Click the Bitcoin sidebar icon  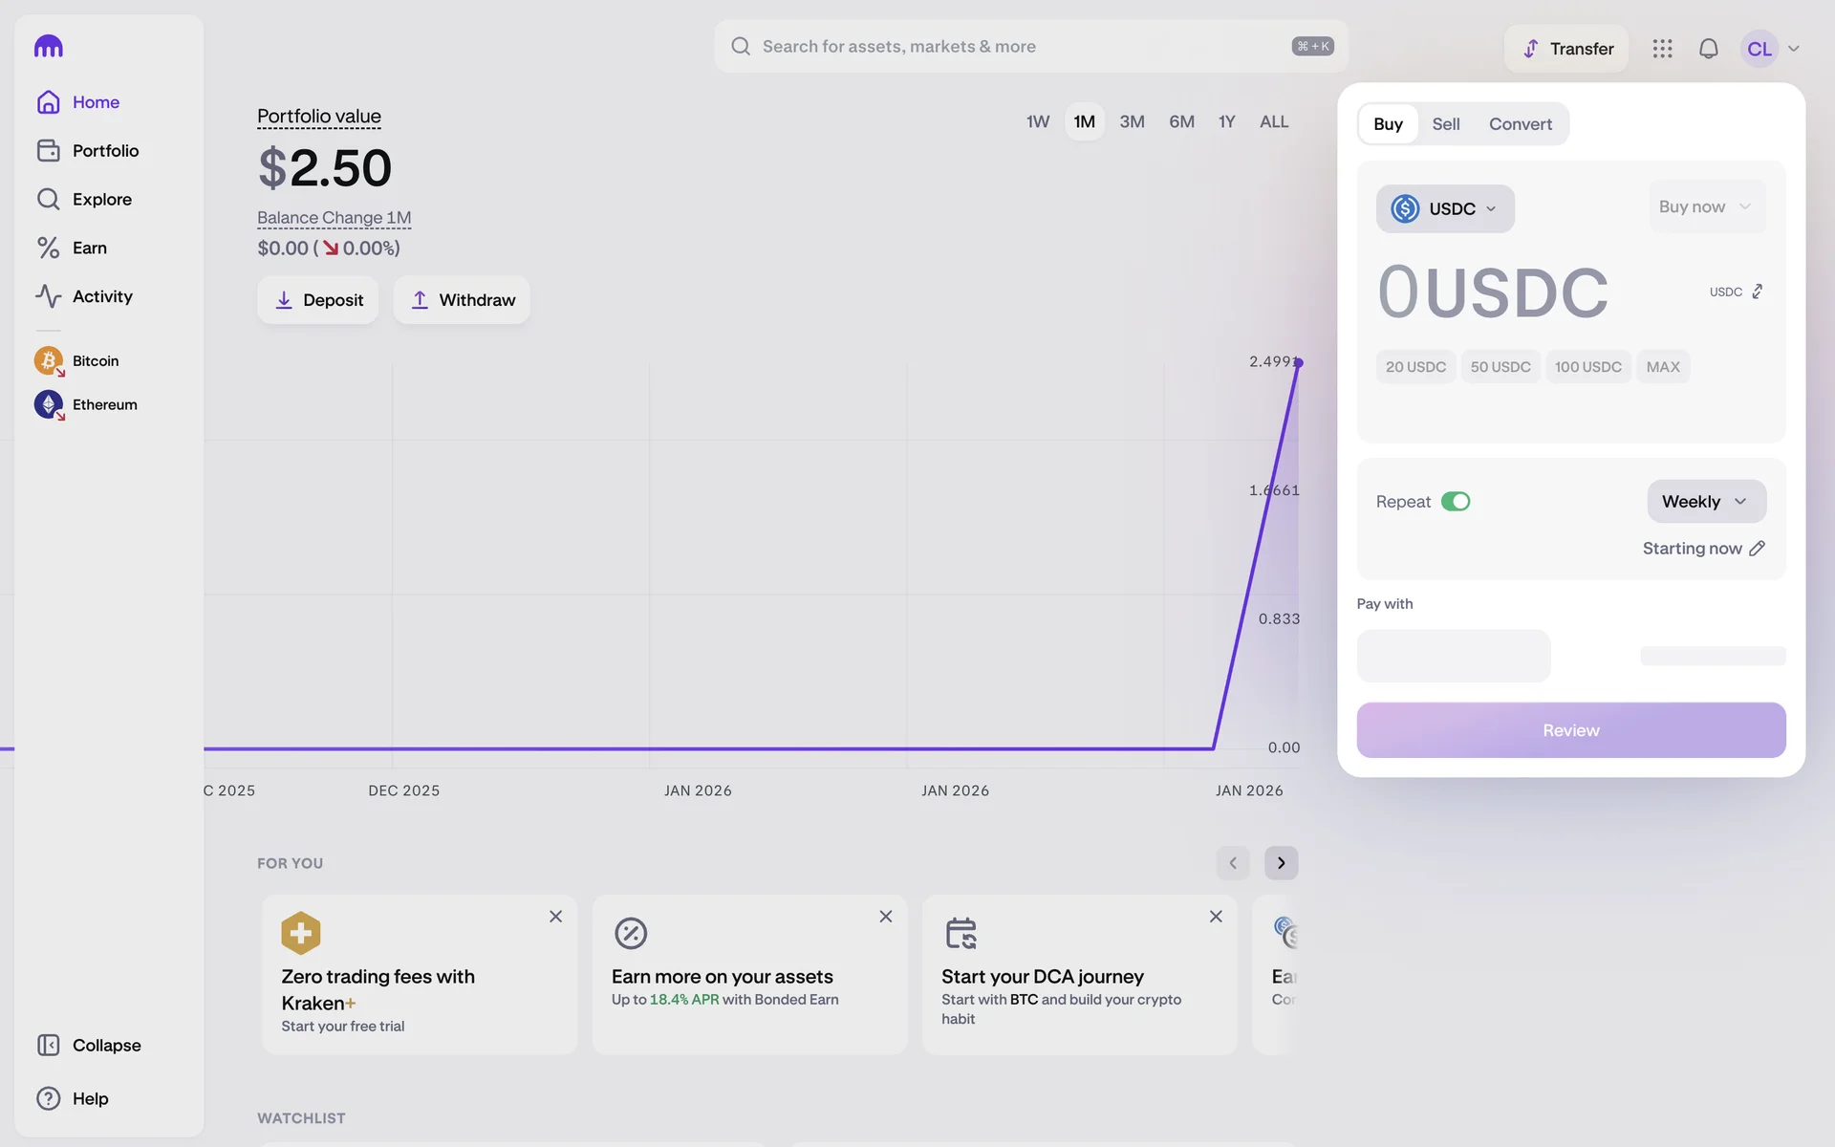(48, 360)
